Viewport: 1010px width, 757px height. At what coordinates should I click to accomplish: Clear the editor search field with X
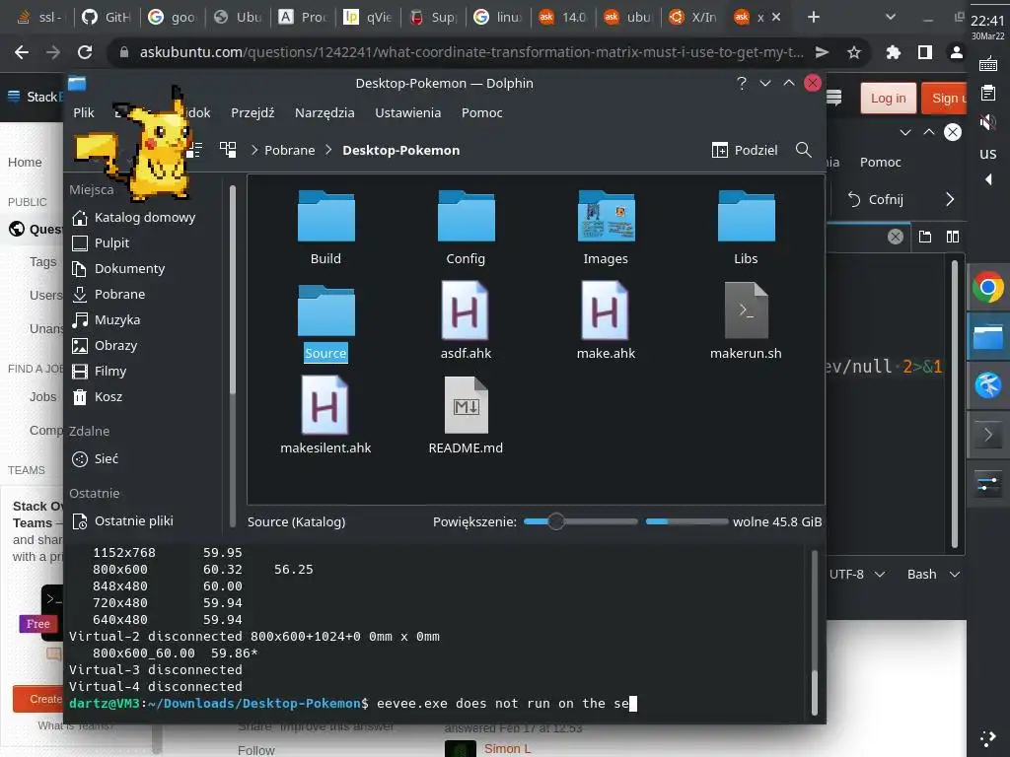(896, 237)
